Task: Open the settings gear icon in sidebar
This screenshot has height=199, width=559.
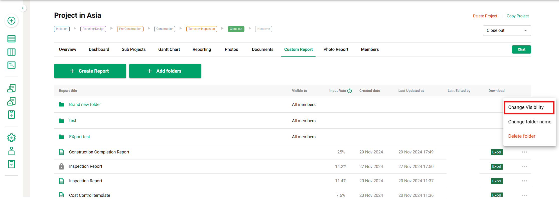Action: pyautogui.click(x=11, y=138)
